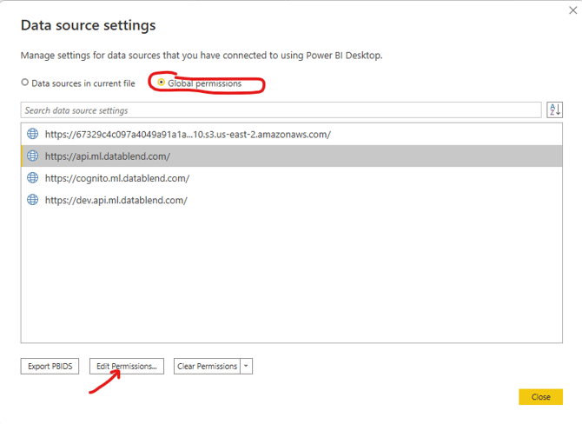Toggle the A-Z sort order icon
This screenshot has width=582, height=424.
pos(554,109)
